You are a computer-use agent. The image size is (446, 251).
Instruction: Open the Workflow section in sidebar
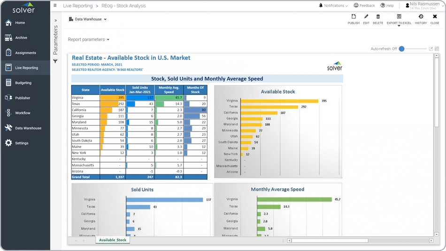pyautogui.click(x=23, y=113)
